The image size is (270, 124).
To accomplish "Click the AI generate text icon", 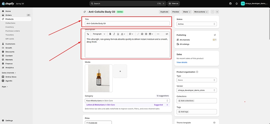I will (88, 34).
